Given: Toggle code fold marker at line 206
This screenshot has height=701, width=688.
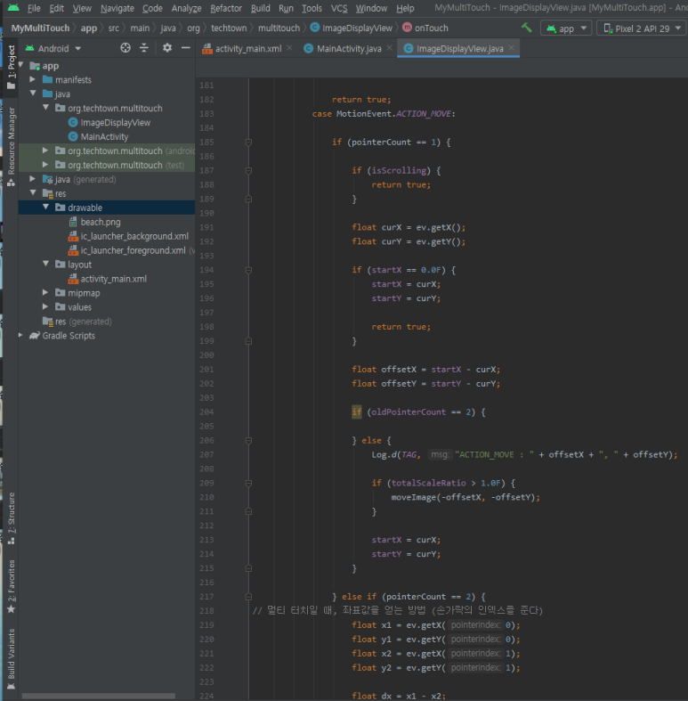Looking at the screenshot, I should pos(248,440).
